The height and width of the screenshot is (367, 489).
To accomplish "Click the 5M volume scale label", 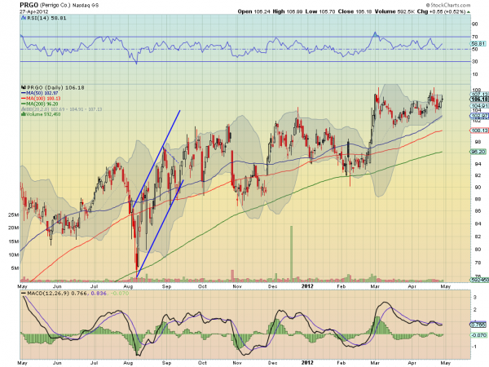I will 15,268.
